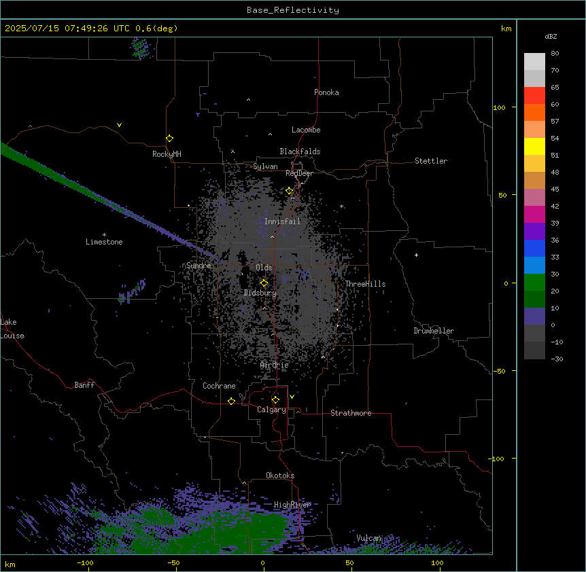Click the HighRiver label

tap(292, 505)
